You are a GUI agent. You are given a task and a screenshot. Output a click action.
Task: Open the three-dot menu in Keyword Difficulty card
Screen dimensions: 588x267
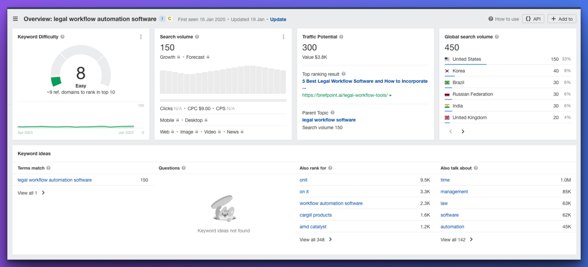[x=141, y=37]
